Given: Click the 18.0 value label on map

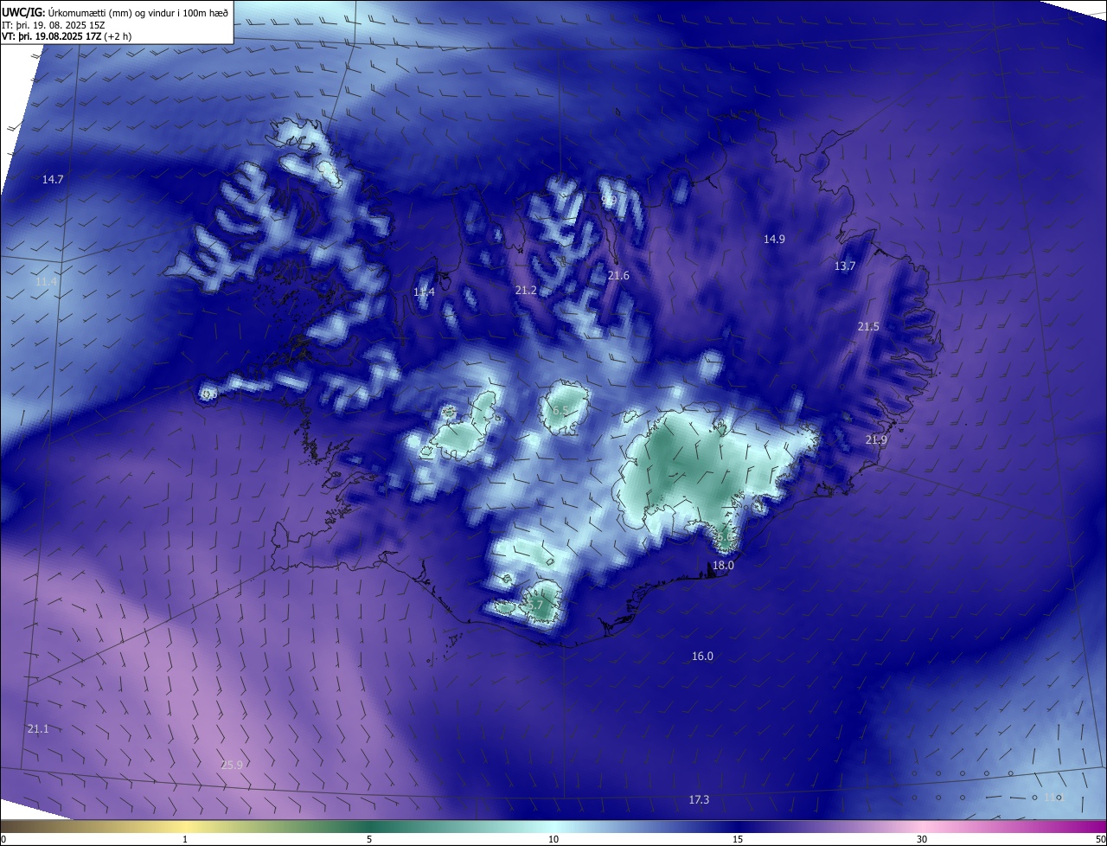Looking at the screenshot, I should [x=723, y=566].
